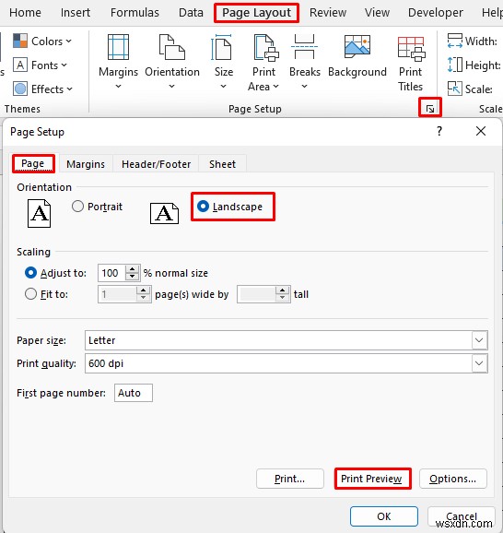
Task: Close the Page Setup dialog
Action: pos(481,131)
